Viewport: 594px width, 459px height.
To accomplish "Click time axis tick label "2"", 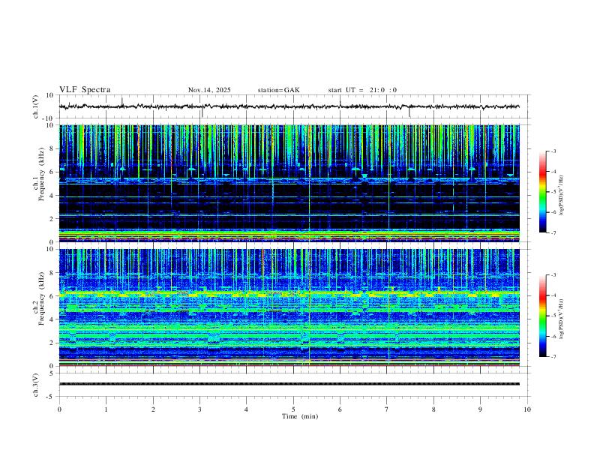I will tap(153, 409).
